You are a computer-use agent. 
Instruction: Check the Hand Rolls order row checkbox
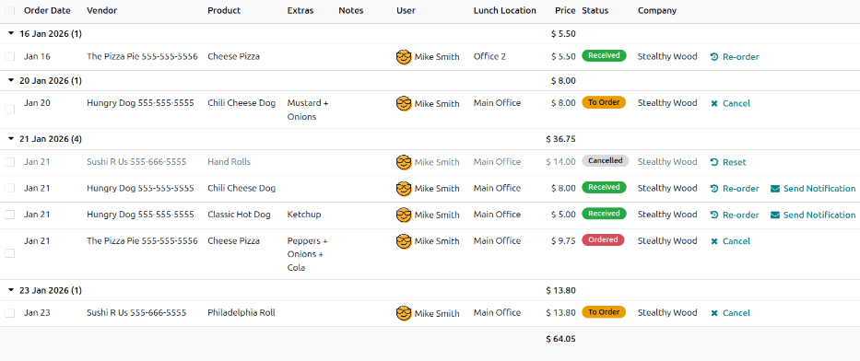point(10,162)
